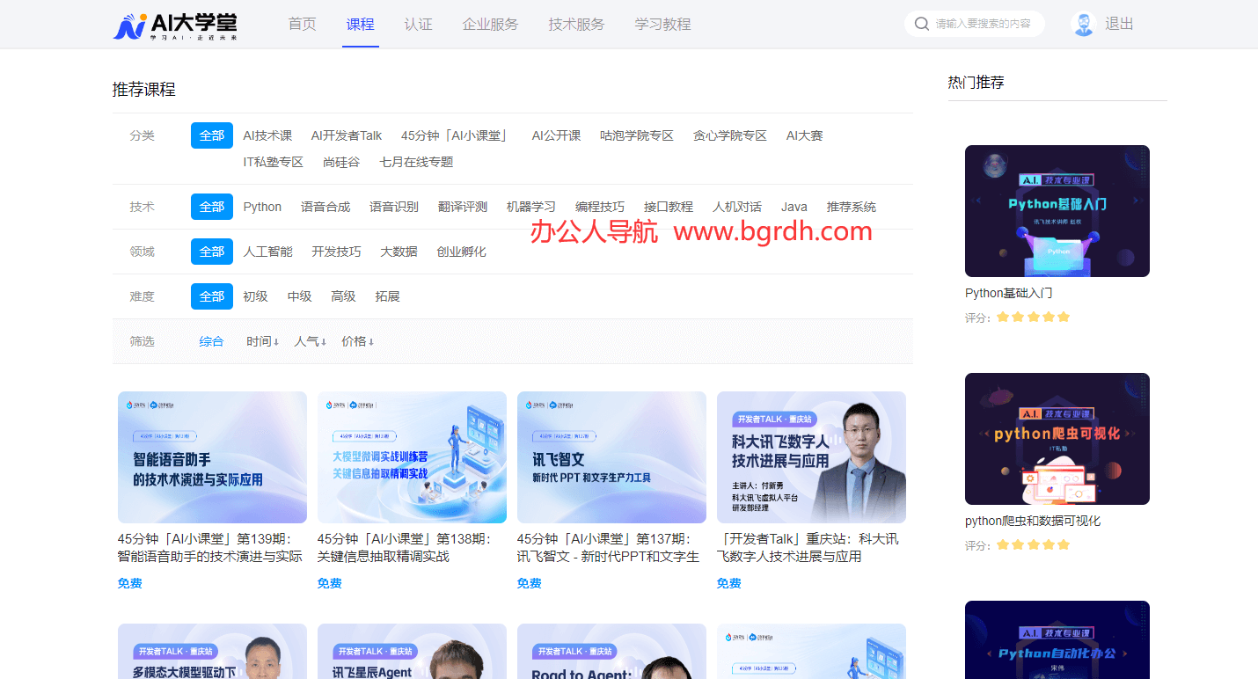Select the 课程 nav tab

point(360,24)
